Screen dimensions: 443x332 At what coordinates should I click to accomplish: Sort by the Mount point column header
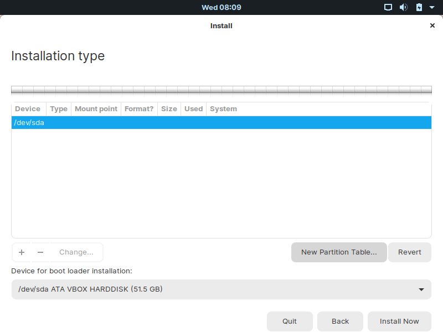[96, 109]
